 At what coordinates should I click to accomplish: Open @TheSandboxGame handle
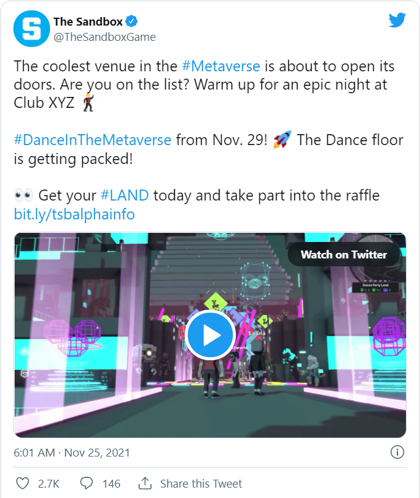coord(104,37)
